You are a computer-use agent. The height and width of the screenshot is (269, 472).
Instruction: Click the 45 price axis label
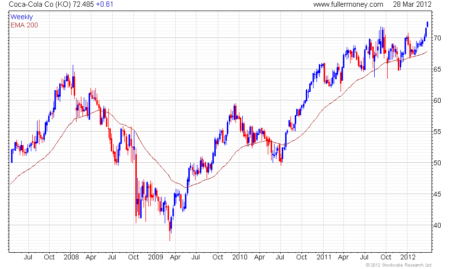(x=437, y=194)
